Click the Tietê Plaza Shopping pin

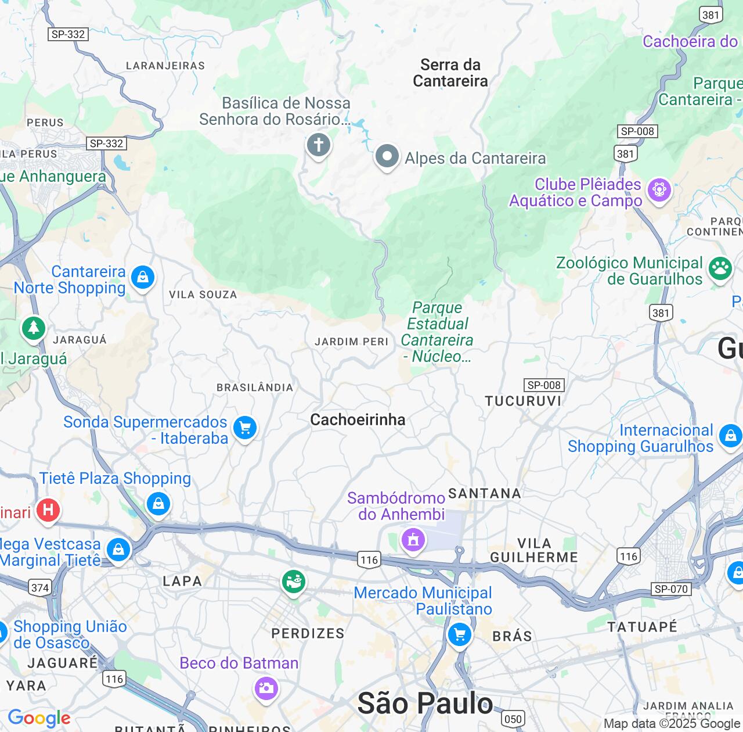pyautogui.click(x=158, y=504)
